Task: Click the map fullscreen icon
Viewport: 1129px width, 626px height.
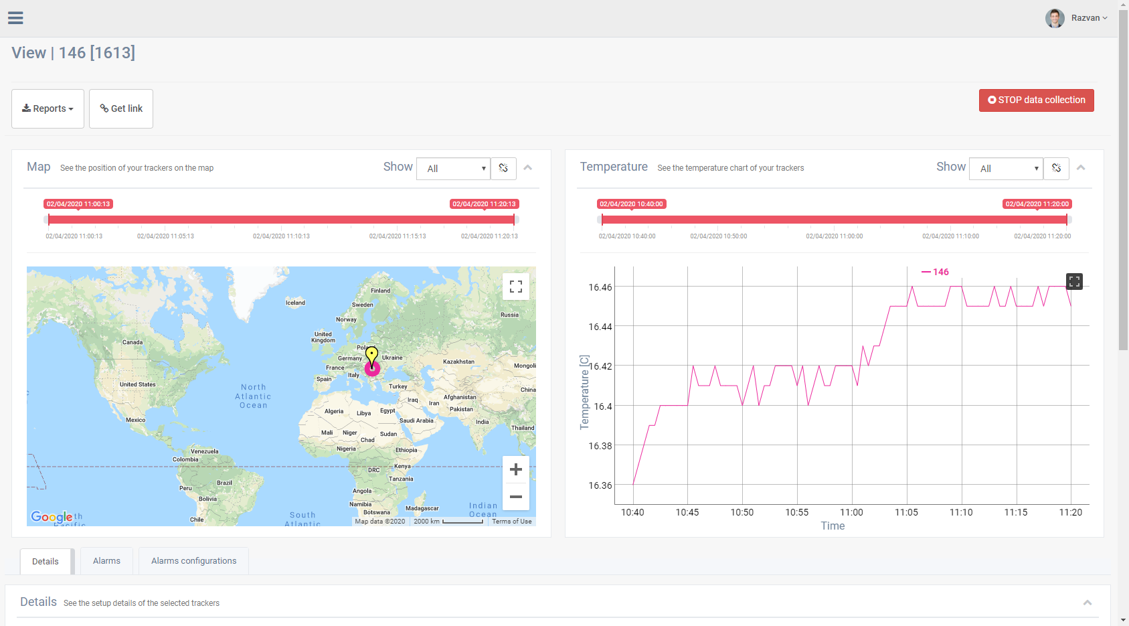Action: pyautogui.click(x=515, y=287)
